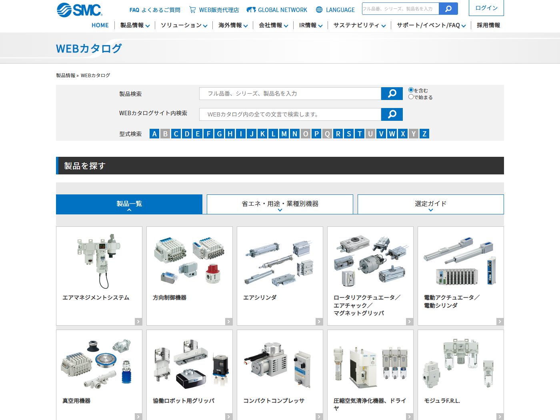The image size is (560, 420).
Task: Switch to 省エネ・用途・業種別機器 tab
Action: (280, 204)
